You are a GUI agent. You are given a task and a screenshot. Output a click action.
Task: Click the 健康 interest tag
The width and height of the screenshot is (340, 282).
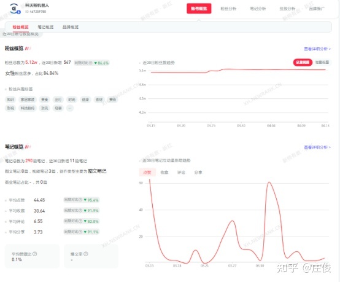tap(85, 100)
